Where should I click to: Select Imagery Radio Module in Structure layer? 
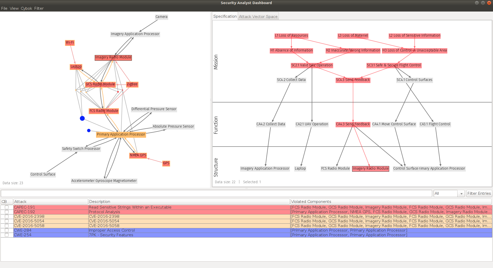371,169
